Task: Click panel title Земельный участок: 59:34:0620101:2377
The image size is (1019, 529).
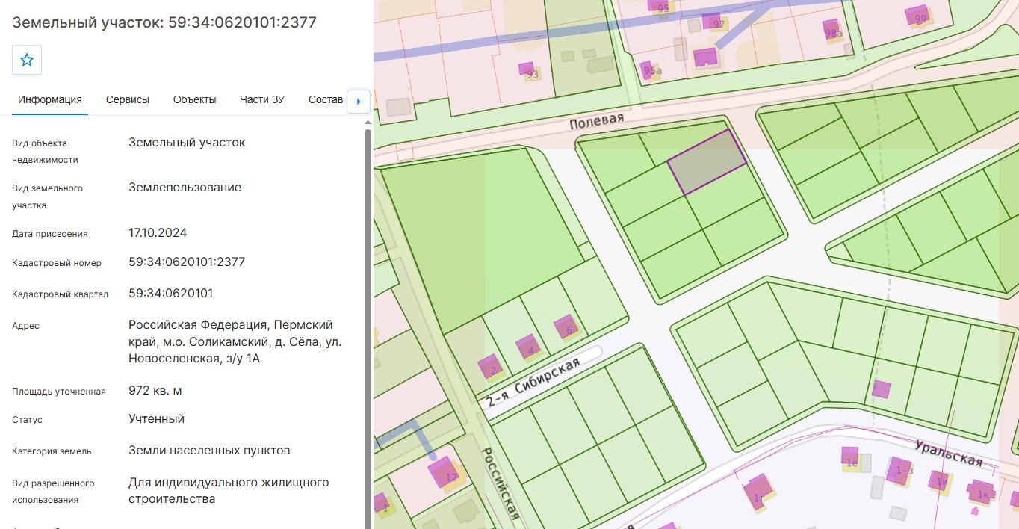Action: pyautogui.click(x=164, y=22)
